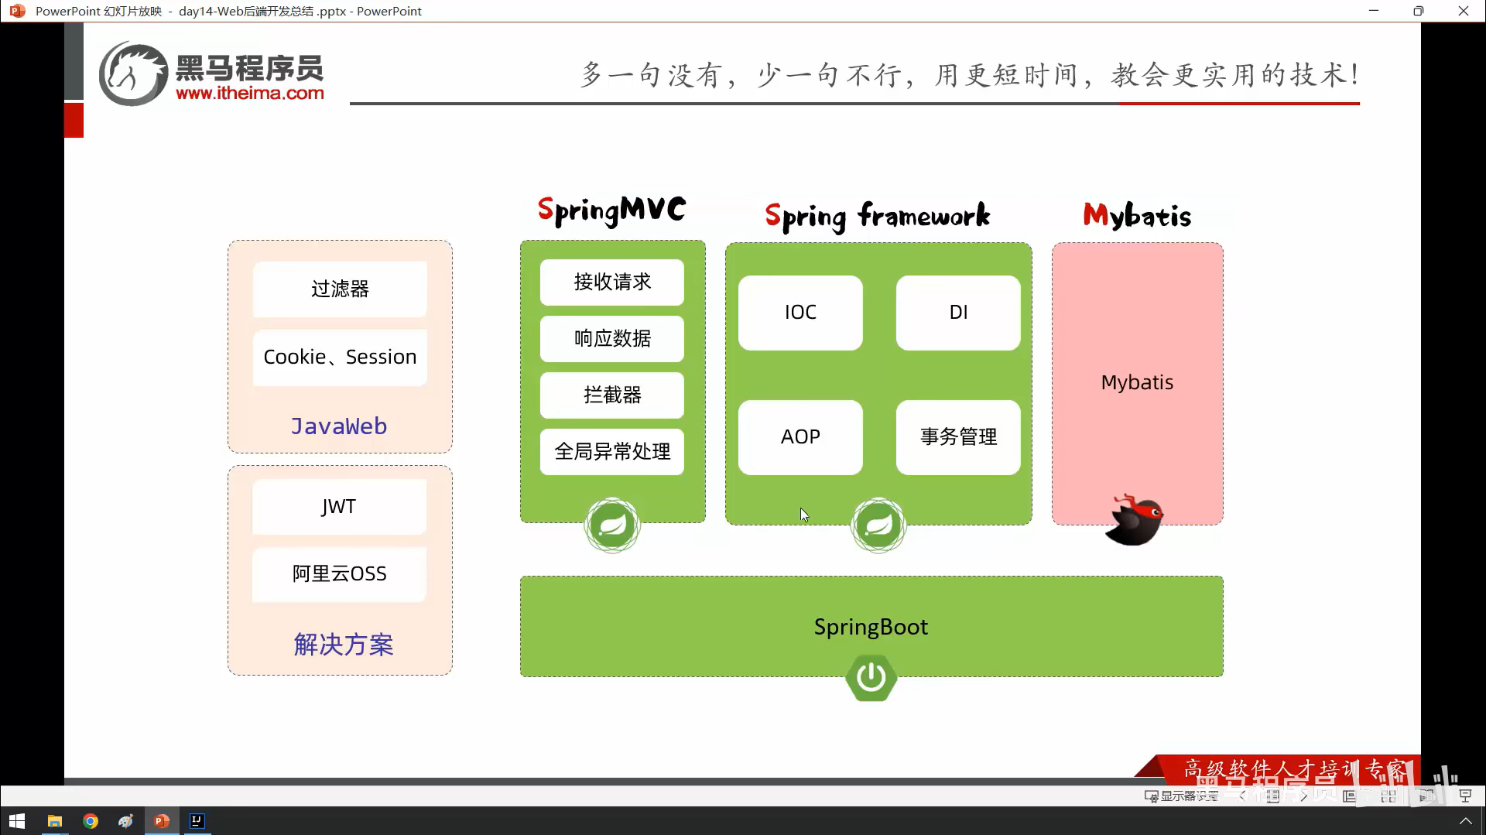Select the DI box
This screenshot has width=1486, height=835.
(958, 313)
